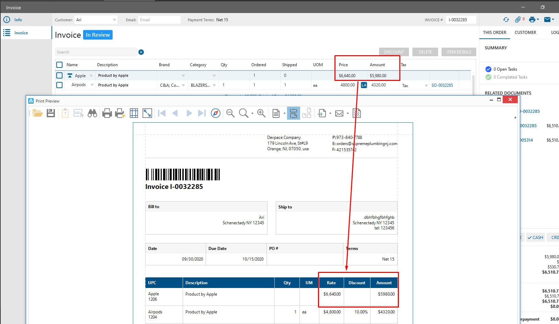Check the Apple row checkbox
This screenshot has width=559, height=324.
[x=59, y=75]
